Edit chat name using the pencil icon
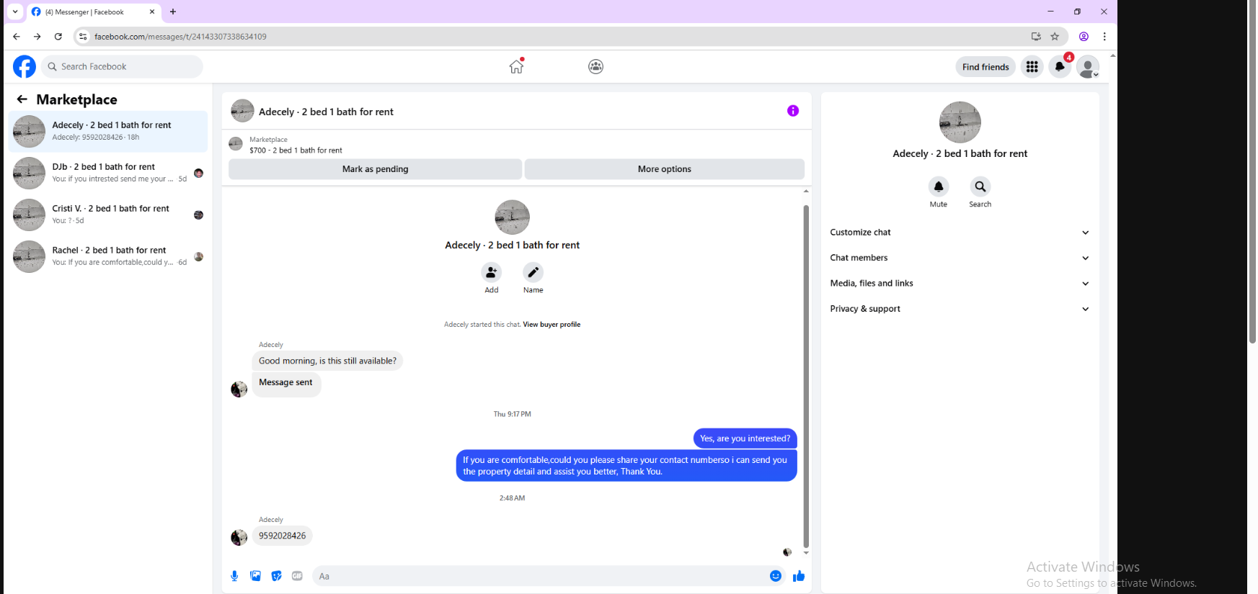Screen dimensions: 1258x594 pos(533,272)
